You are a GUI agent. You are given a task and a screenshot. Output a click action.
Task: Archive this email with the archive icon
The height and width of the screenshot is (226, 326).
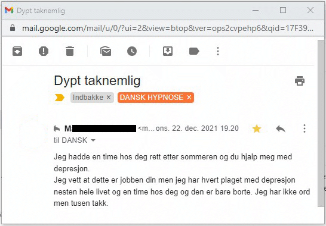pos(17,51)
